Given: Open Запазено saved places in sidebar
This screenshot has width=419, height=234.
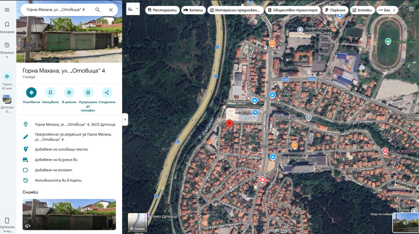Looking at the screenshot, I should (7, 27).
